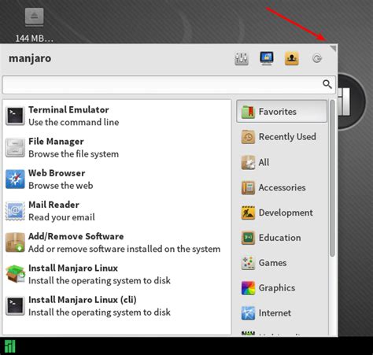Viewport: 373px width, 355px height.
Task: Click the File Manager drawer icon
Action: click(15, 147)
